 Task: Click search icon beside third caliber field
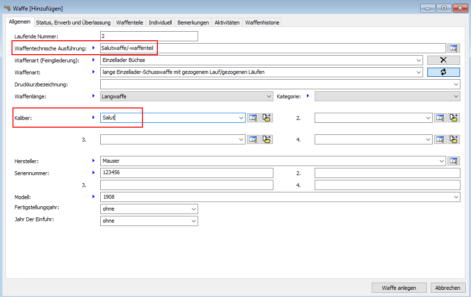(x=253, y=140)
